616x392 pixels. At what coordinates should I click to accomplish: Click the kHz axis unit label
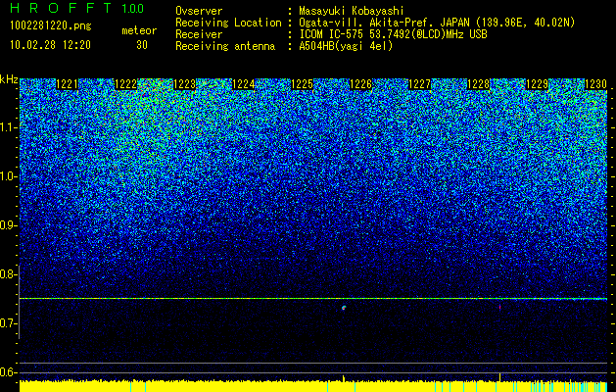pyautogui.click(x=9, y=79)
